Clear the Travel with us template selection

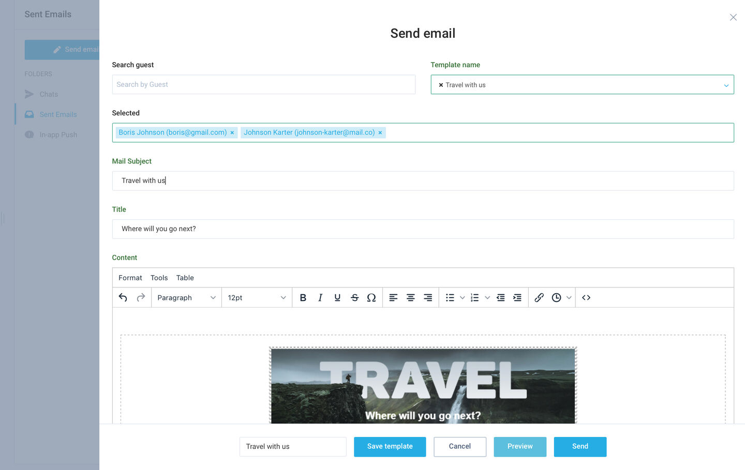(x=441, y=85)
